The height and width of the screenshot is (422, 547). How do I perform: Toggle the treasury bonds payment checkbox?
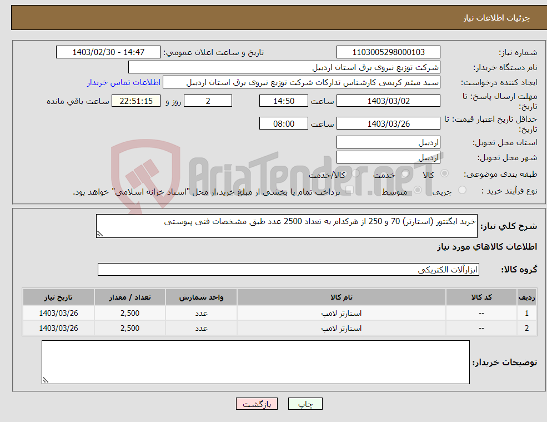349,190
